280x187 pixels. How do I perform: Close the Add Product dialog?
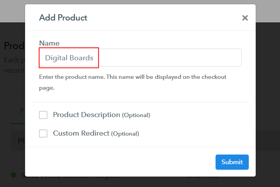[245, 18]
